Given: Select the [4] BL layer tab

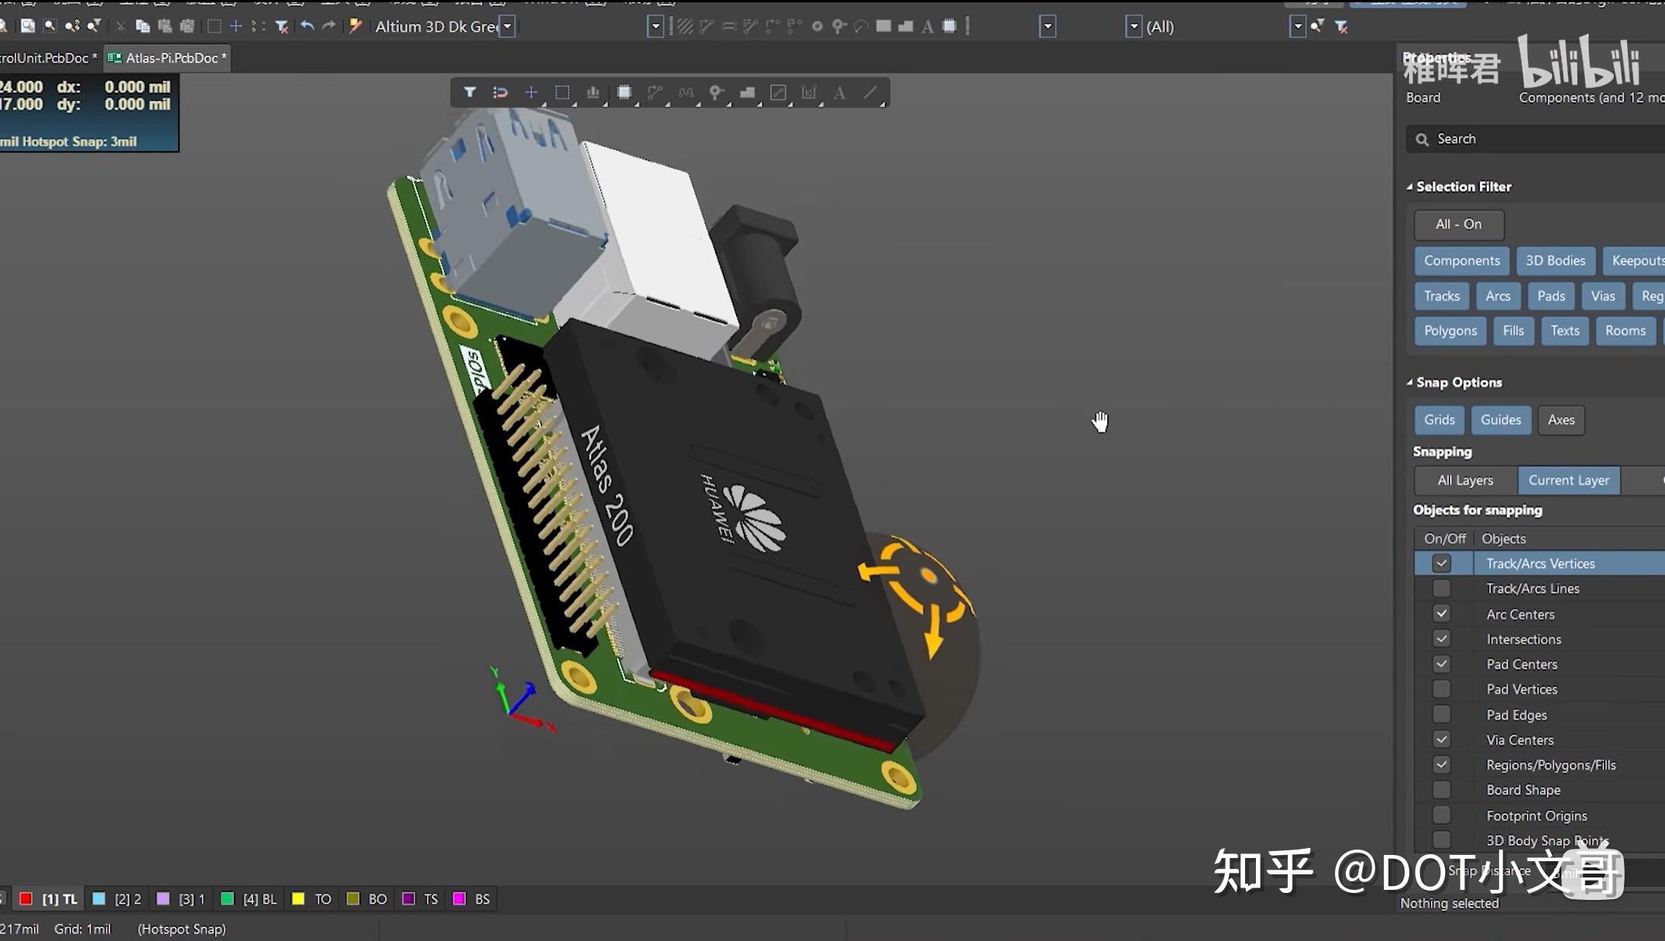Looking at the screenshot, I should tap(249, 899).
